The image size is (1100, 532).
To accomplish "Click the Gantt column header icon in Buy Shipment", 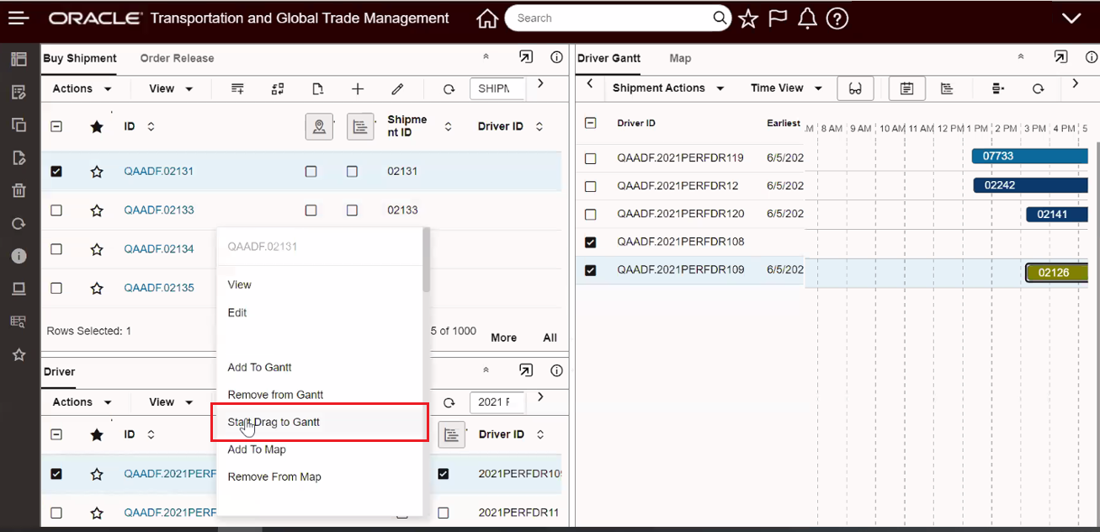I will 360,127.
